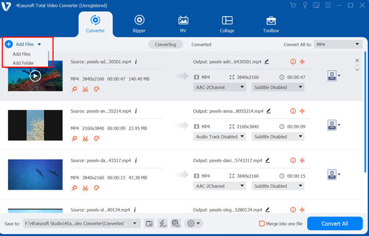369x236 pixels.
Task: Open the edit effects wand for pexels-an...55214.mp4
Action: coord(74,138)
